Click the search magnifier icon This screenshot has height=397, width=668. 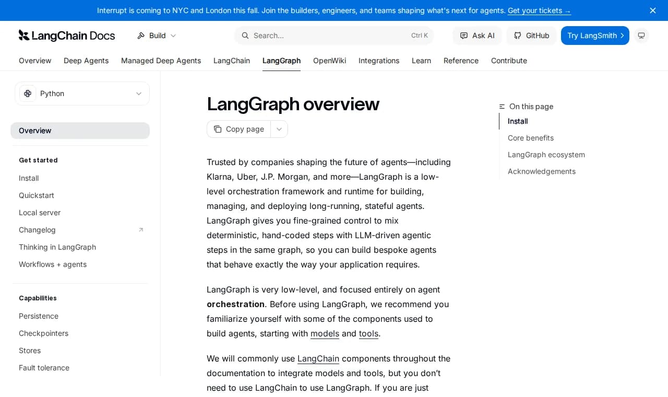[245, 36]
